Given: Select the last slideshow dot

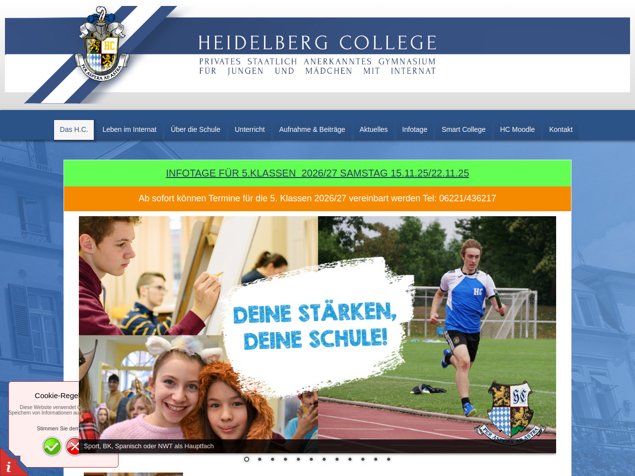Looking at the screenshot, I should (x=388, y=459).
